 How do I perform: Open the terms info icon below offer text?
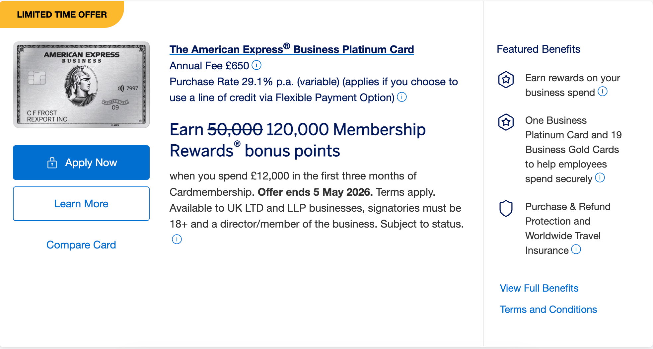click(x=177, y=239)
